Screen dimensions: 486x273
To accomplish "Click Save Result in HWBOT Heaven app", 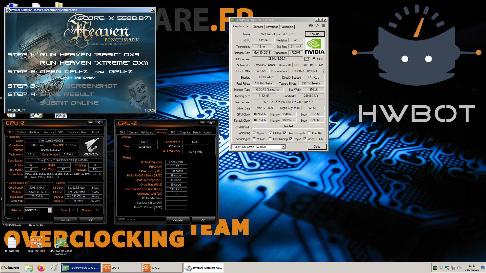I will pos(67,94).
